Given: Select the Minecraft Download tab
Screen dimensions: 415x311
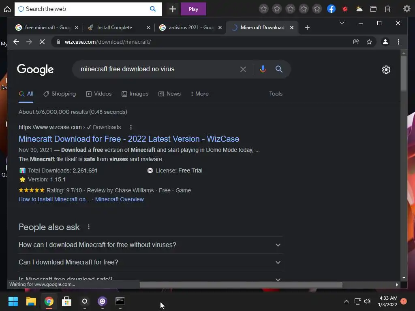Looking at the screenshot, I should [262, 28].
